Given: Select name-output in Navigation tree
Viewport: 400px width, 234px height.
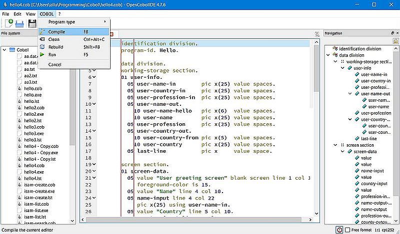Looking at the screenshot, I should tap(373, 209).
